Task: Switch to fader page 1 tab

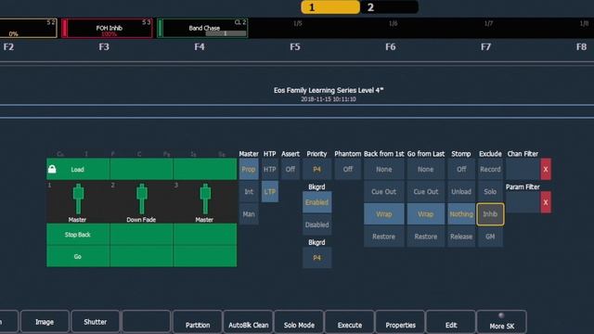Action: [x=330, y=7]
